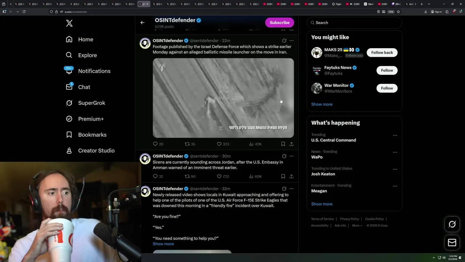Screen dimensions: 465x262
Task: Show more trends under What's happening
Action: coord(322,204)
